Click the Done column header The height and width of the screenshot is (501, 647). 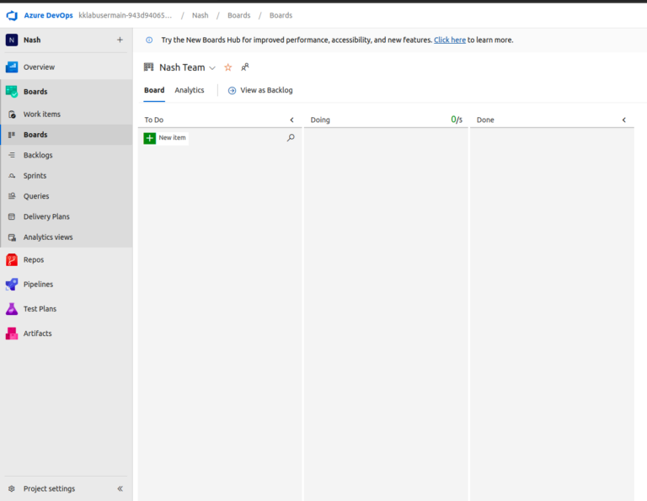[485, 120]
